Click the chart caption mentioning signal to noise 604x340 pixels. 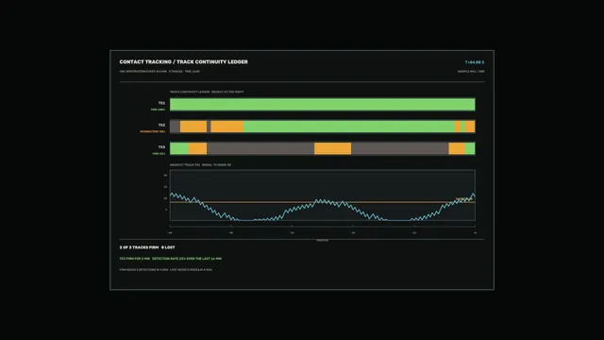200,164
